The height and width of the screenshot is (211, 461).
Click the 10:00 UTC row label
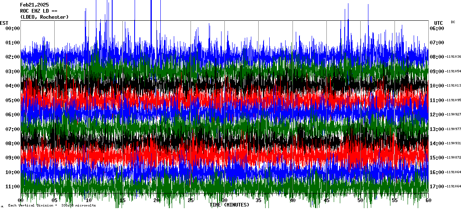[437, 86]
